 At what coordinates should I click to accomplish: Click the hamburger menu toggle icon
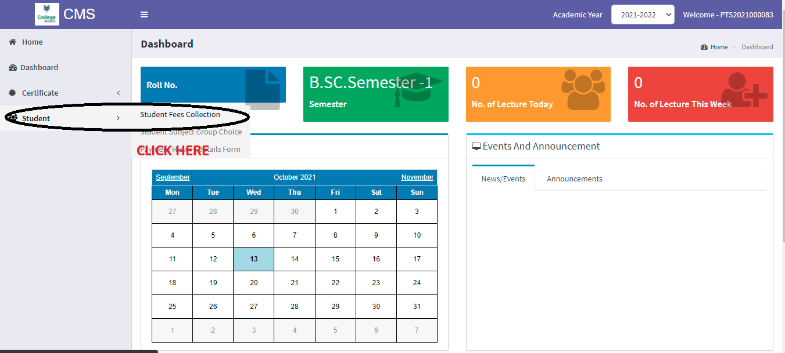tap(144, 14)
